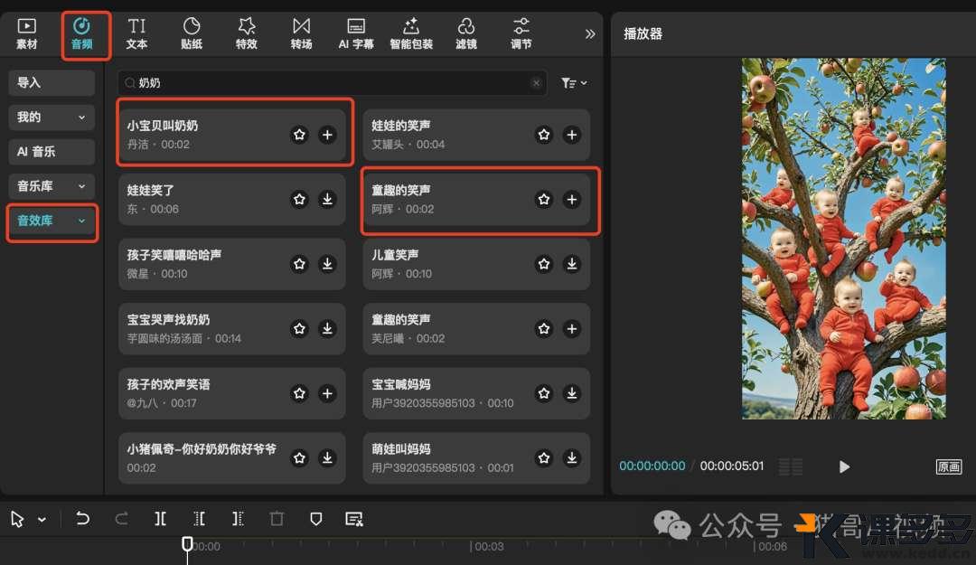Open the AI 音乐 section

tap(52, 152)
